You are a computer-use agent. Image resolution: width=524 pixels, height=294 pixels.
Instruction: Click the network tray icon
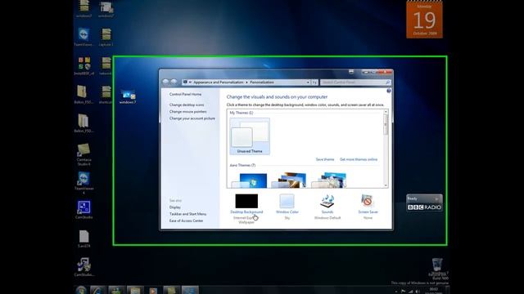point(410,292)
